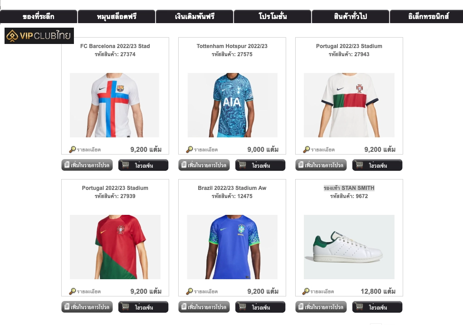Click magnifier details icon for product 27943
Screen dimensions: 463x325
[x=307, y=150]
